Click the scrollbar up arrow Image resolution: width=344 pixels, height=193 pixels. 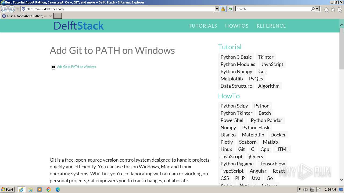point(342,25)
